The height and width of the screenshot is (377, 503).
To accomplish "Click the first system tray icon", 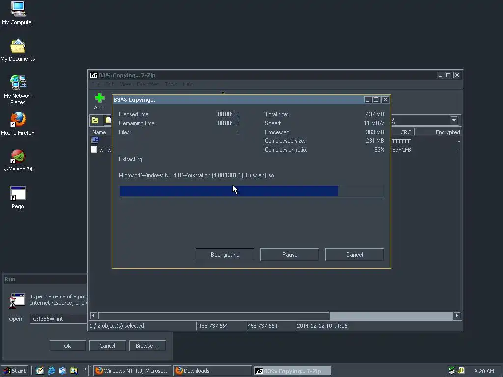I will click(452, 371).
